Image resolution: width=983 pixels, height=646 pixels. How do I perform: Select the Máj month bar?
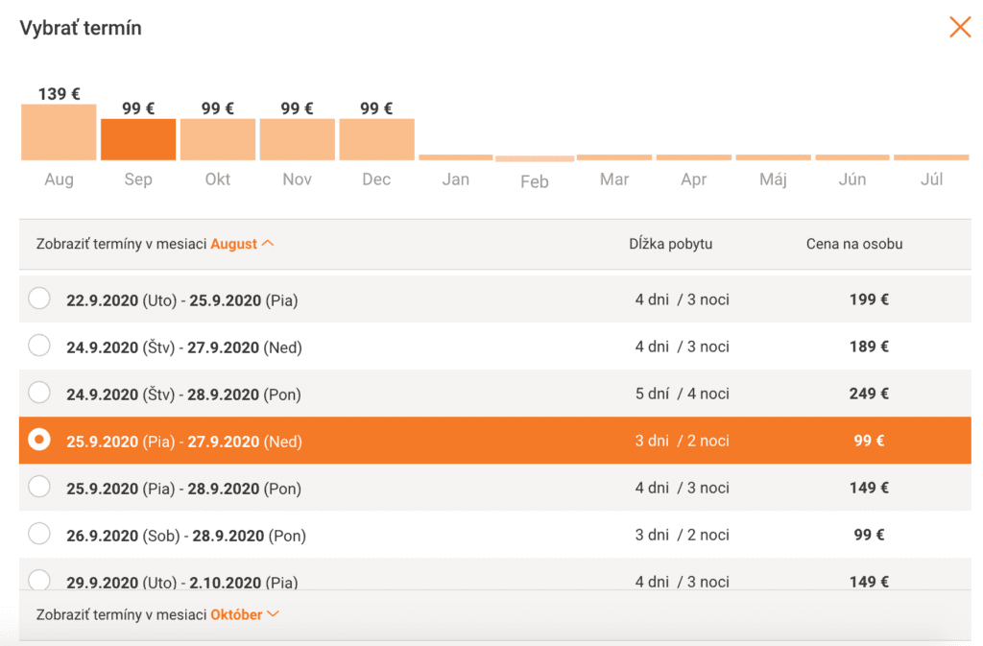(x=773, y=157)
